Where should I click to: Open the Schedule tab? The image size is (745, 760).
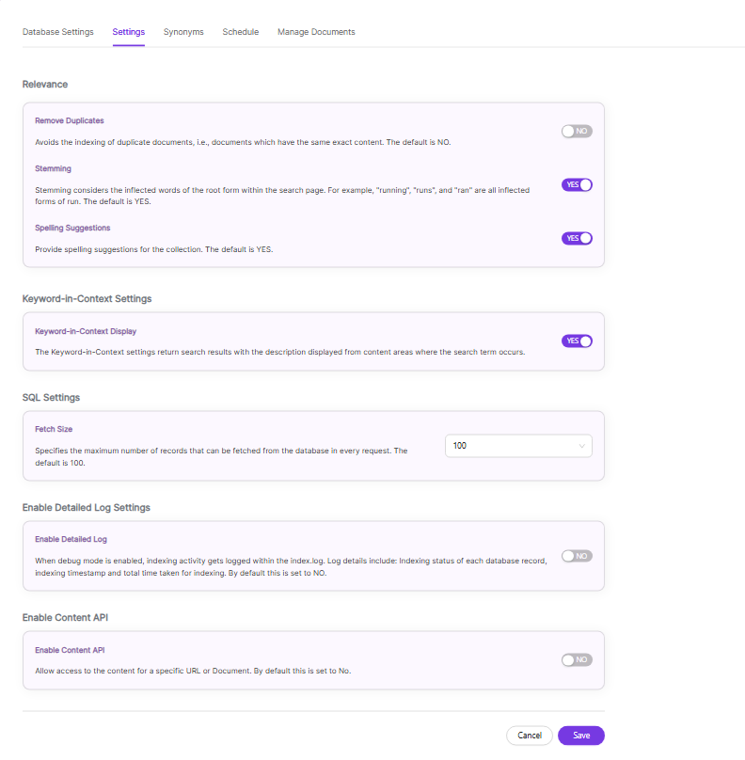click(241, 32)
